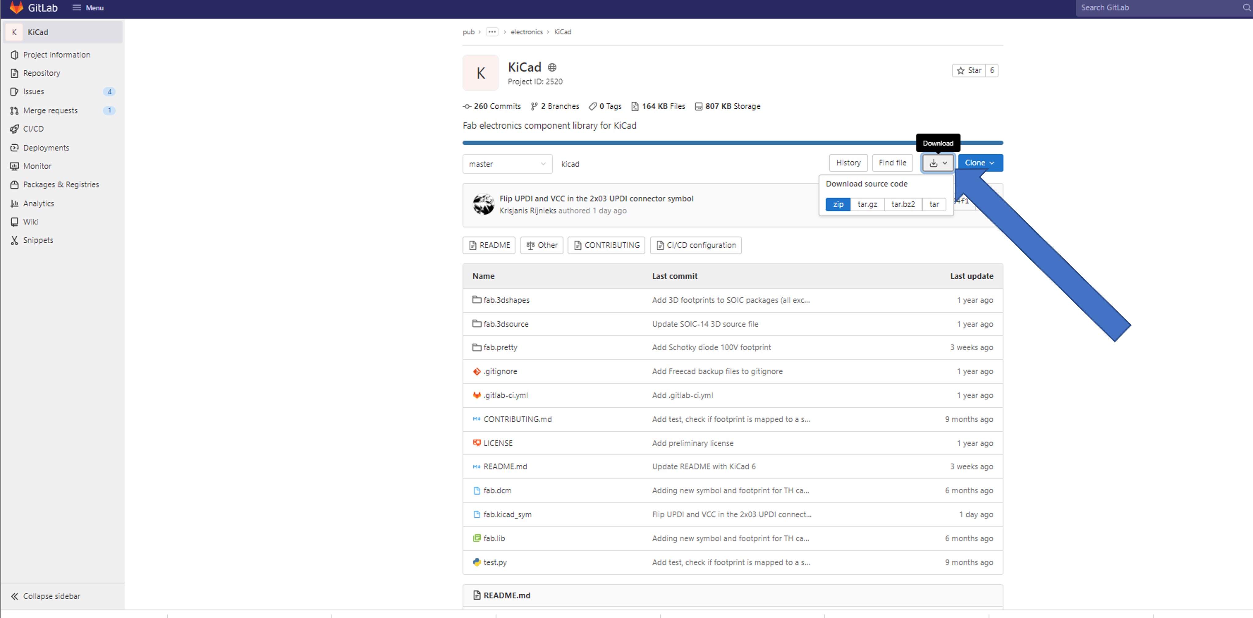Click the commit author avatar

click(483, 205)
